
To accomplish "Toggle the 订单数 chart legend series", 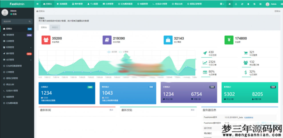I will 125,52.
